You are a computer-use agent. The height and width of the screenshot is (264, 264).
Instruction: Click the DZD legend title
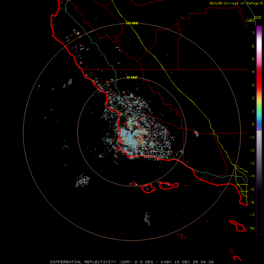(x=258, y=18)
